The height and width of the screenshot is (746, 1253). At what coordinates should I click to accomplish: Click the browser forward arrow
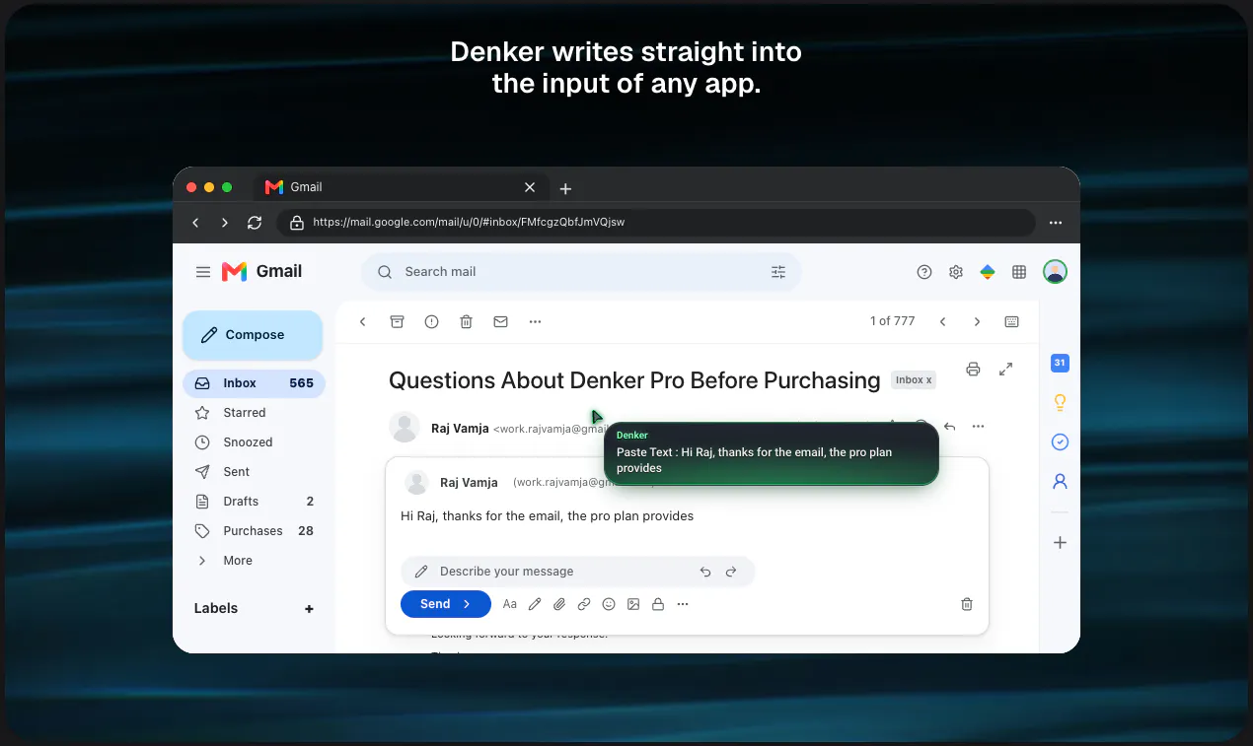(x=225, y=223)
